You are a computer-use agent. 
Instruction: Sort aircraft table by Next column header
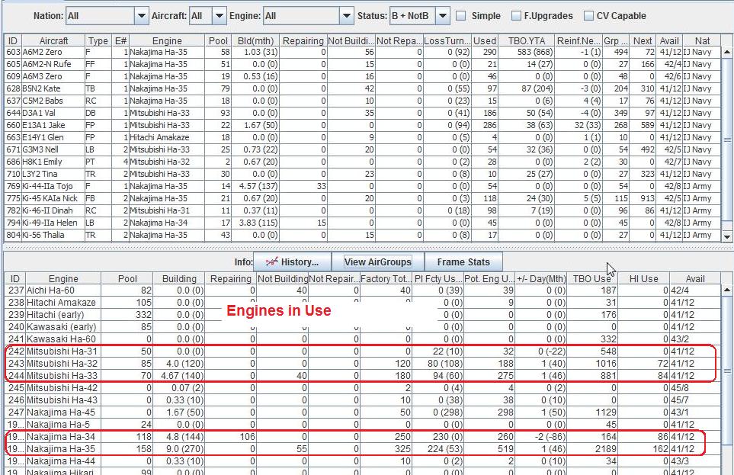pos(643,40)
